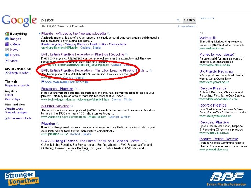
Task: Open Plastic bottle sublink
Action: point(98,44)
